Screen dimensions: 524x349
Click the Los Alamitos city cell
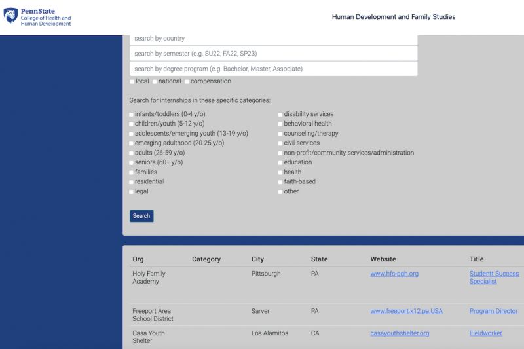(270, 333)
